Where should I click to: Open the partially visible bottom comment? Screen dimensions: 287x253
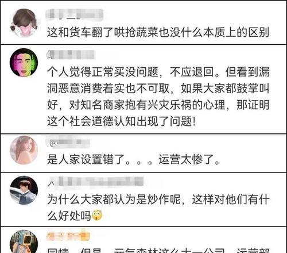(158, 250)
